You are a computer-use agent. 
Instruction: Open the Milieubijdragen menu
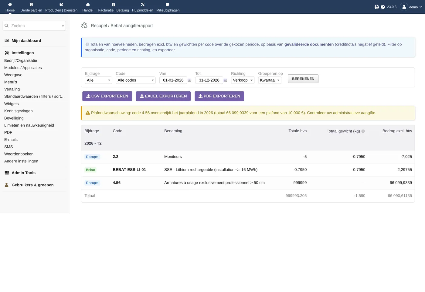(x=168, y=7)
